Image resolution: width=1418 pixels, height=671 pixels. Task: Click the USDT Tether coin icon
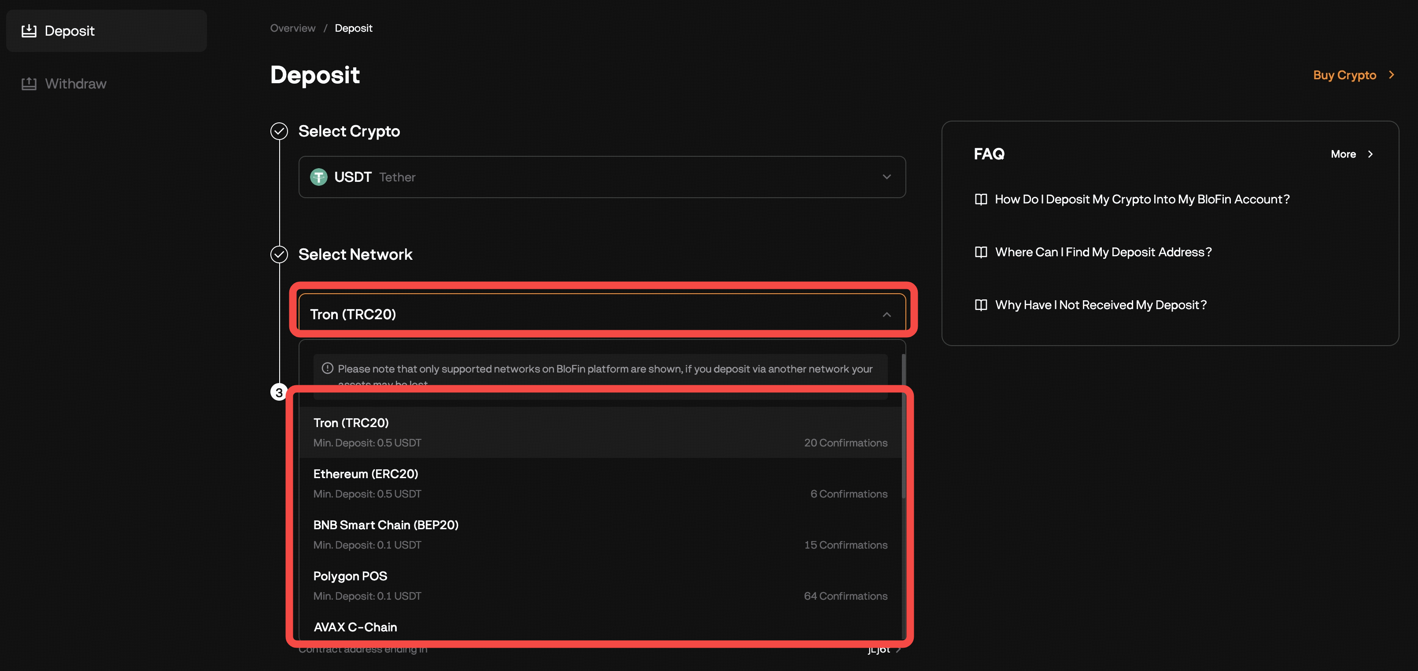(319, 177)
